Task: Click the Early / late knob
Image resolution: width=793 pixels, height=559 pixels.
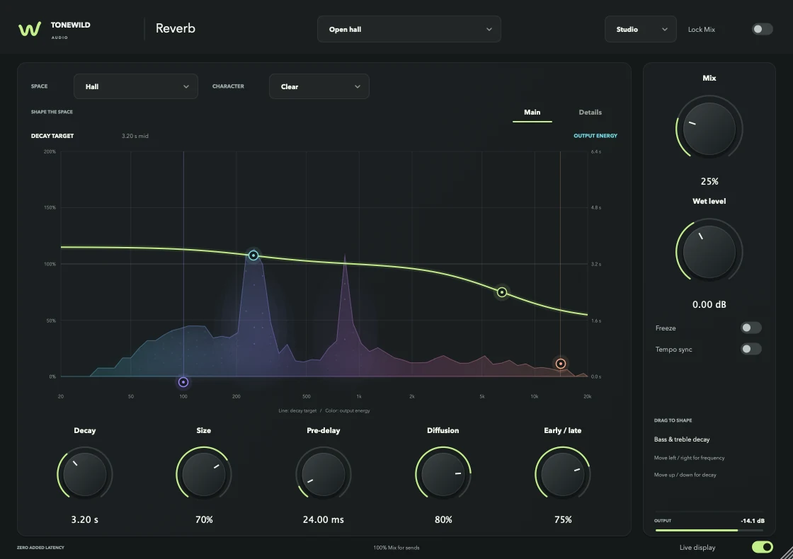Action: (562, 475)
